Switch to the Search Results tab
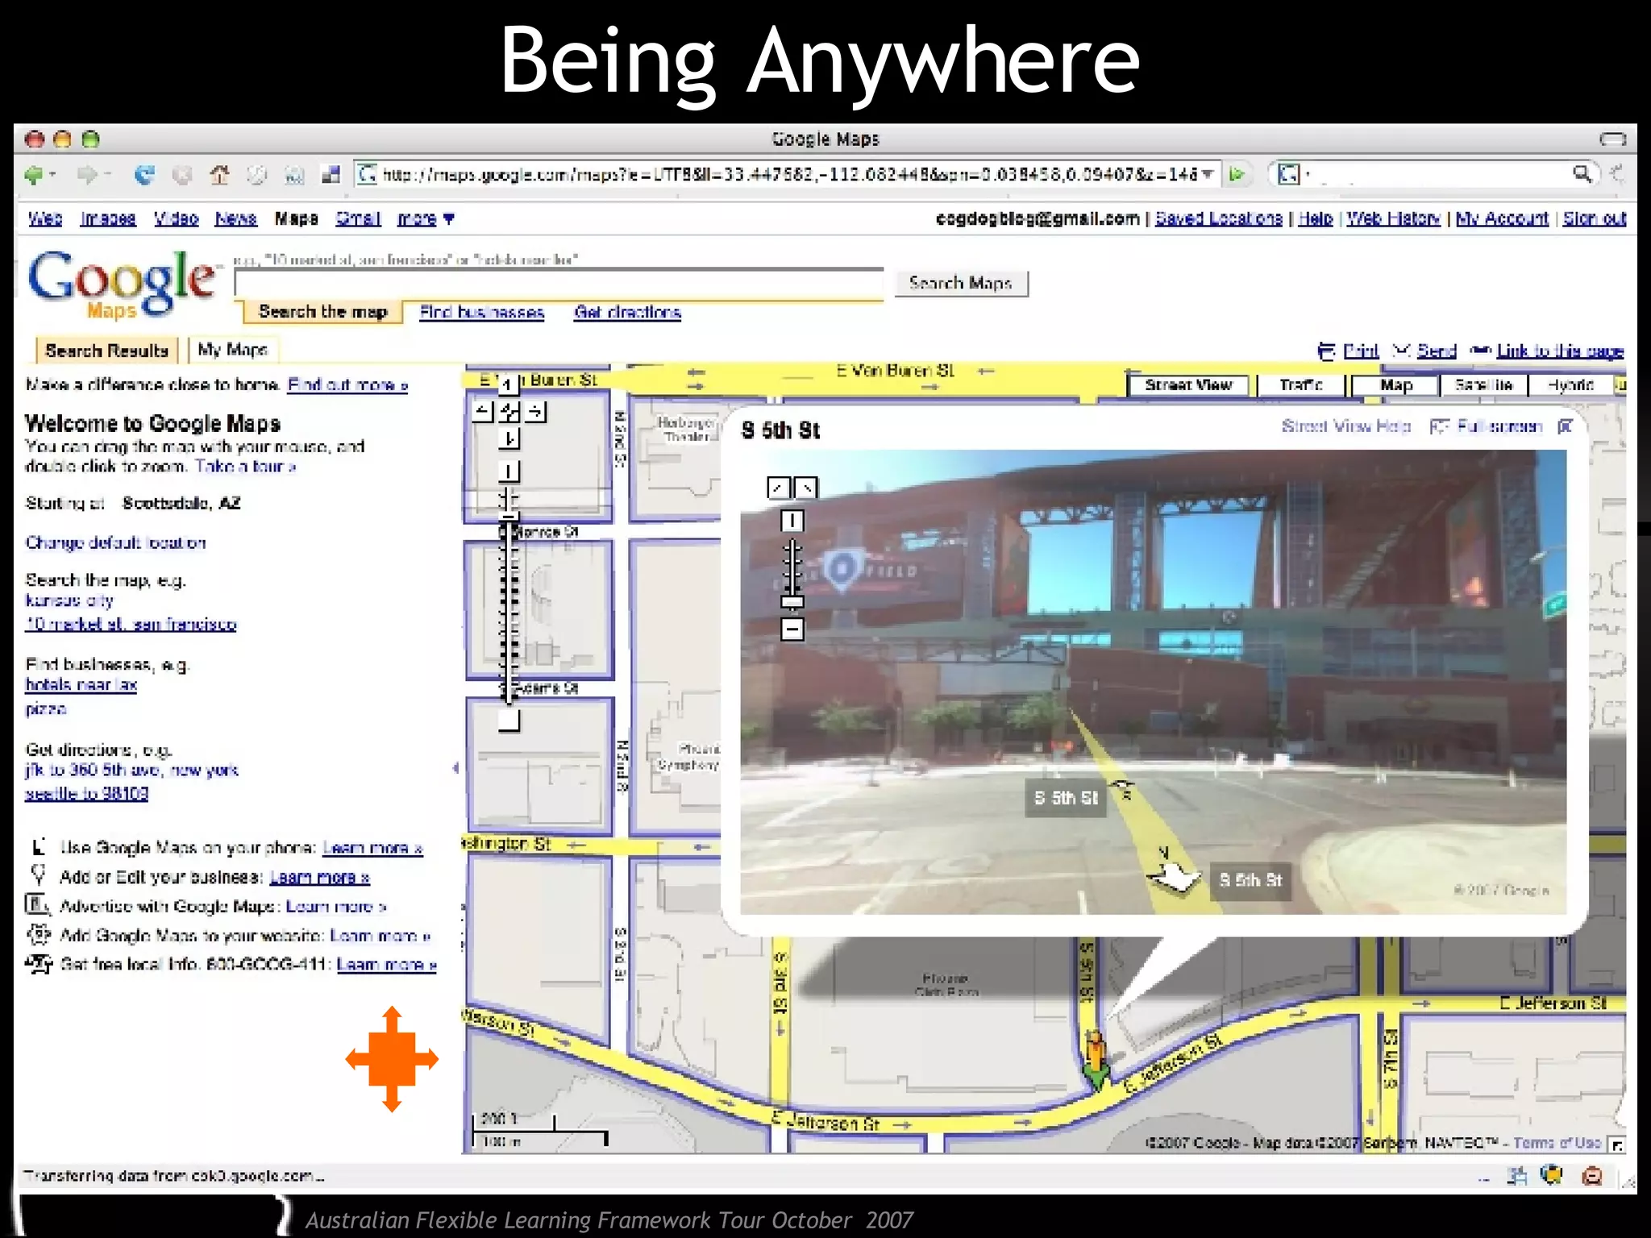Screen dimensions: 1651x1238 106,351
